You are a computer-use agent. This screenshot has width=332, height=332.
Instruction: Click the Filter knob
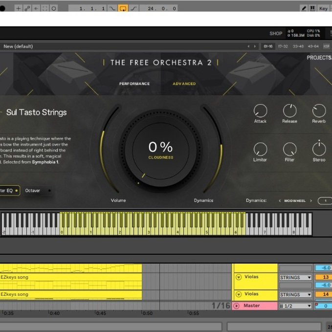[x=289, y=149]
